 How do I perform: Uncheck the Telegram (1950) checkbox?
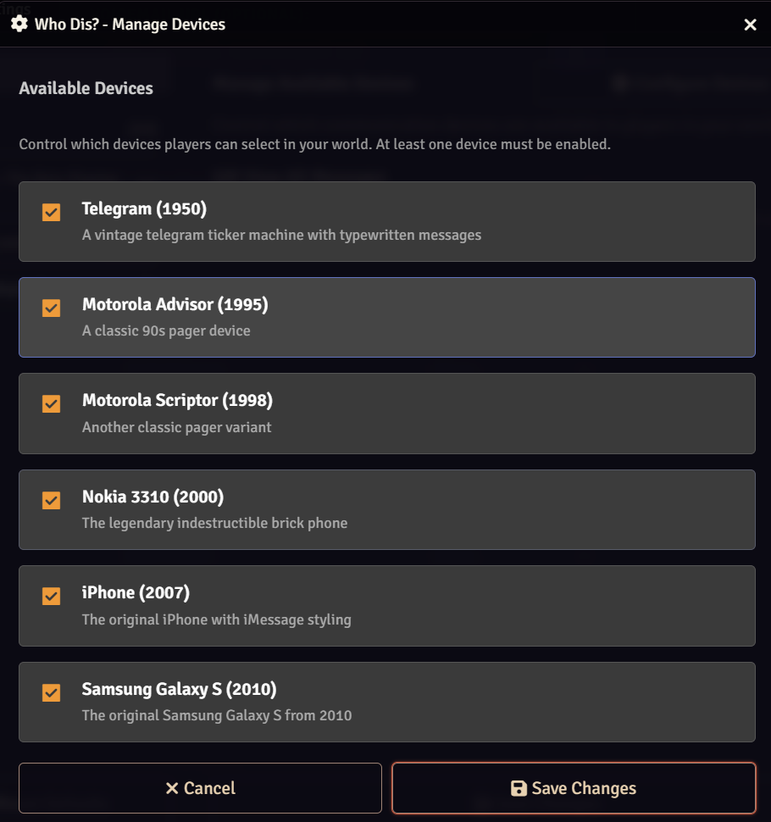(52, 212)
